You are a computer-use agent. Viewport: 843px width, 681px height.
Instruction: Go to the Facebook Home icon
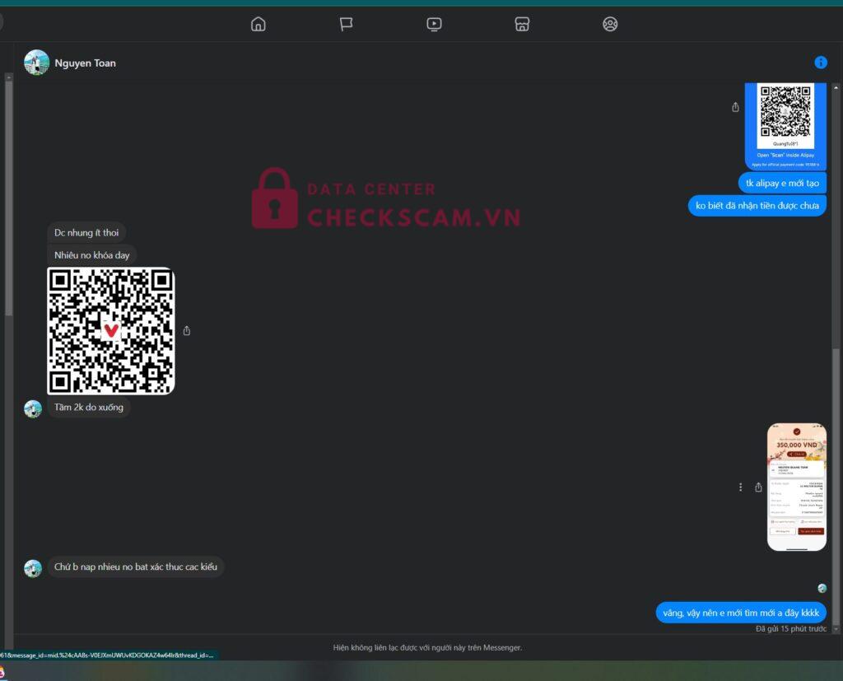(258, 24)
